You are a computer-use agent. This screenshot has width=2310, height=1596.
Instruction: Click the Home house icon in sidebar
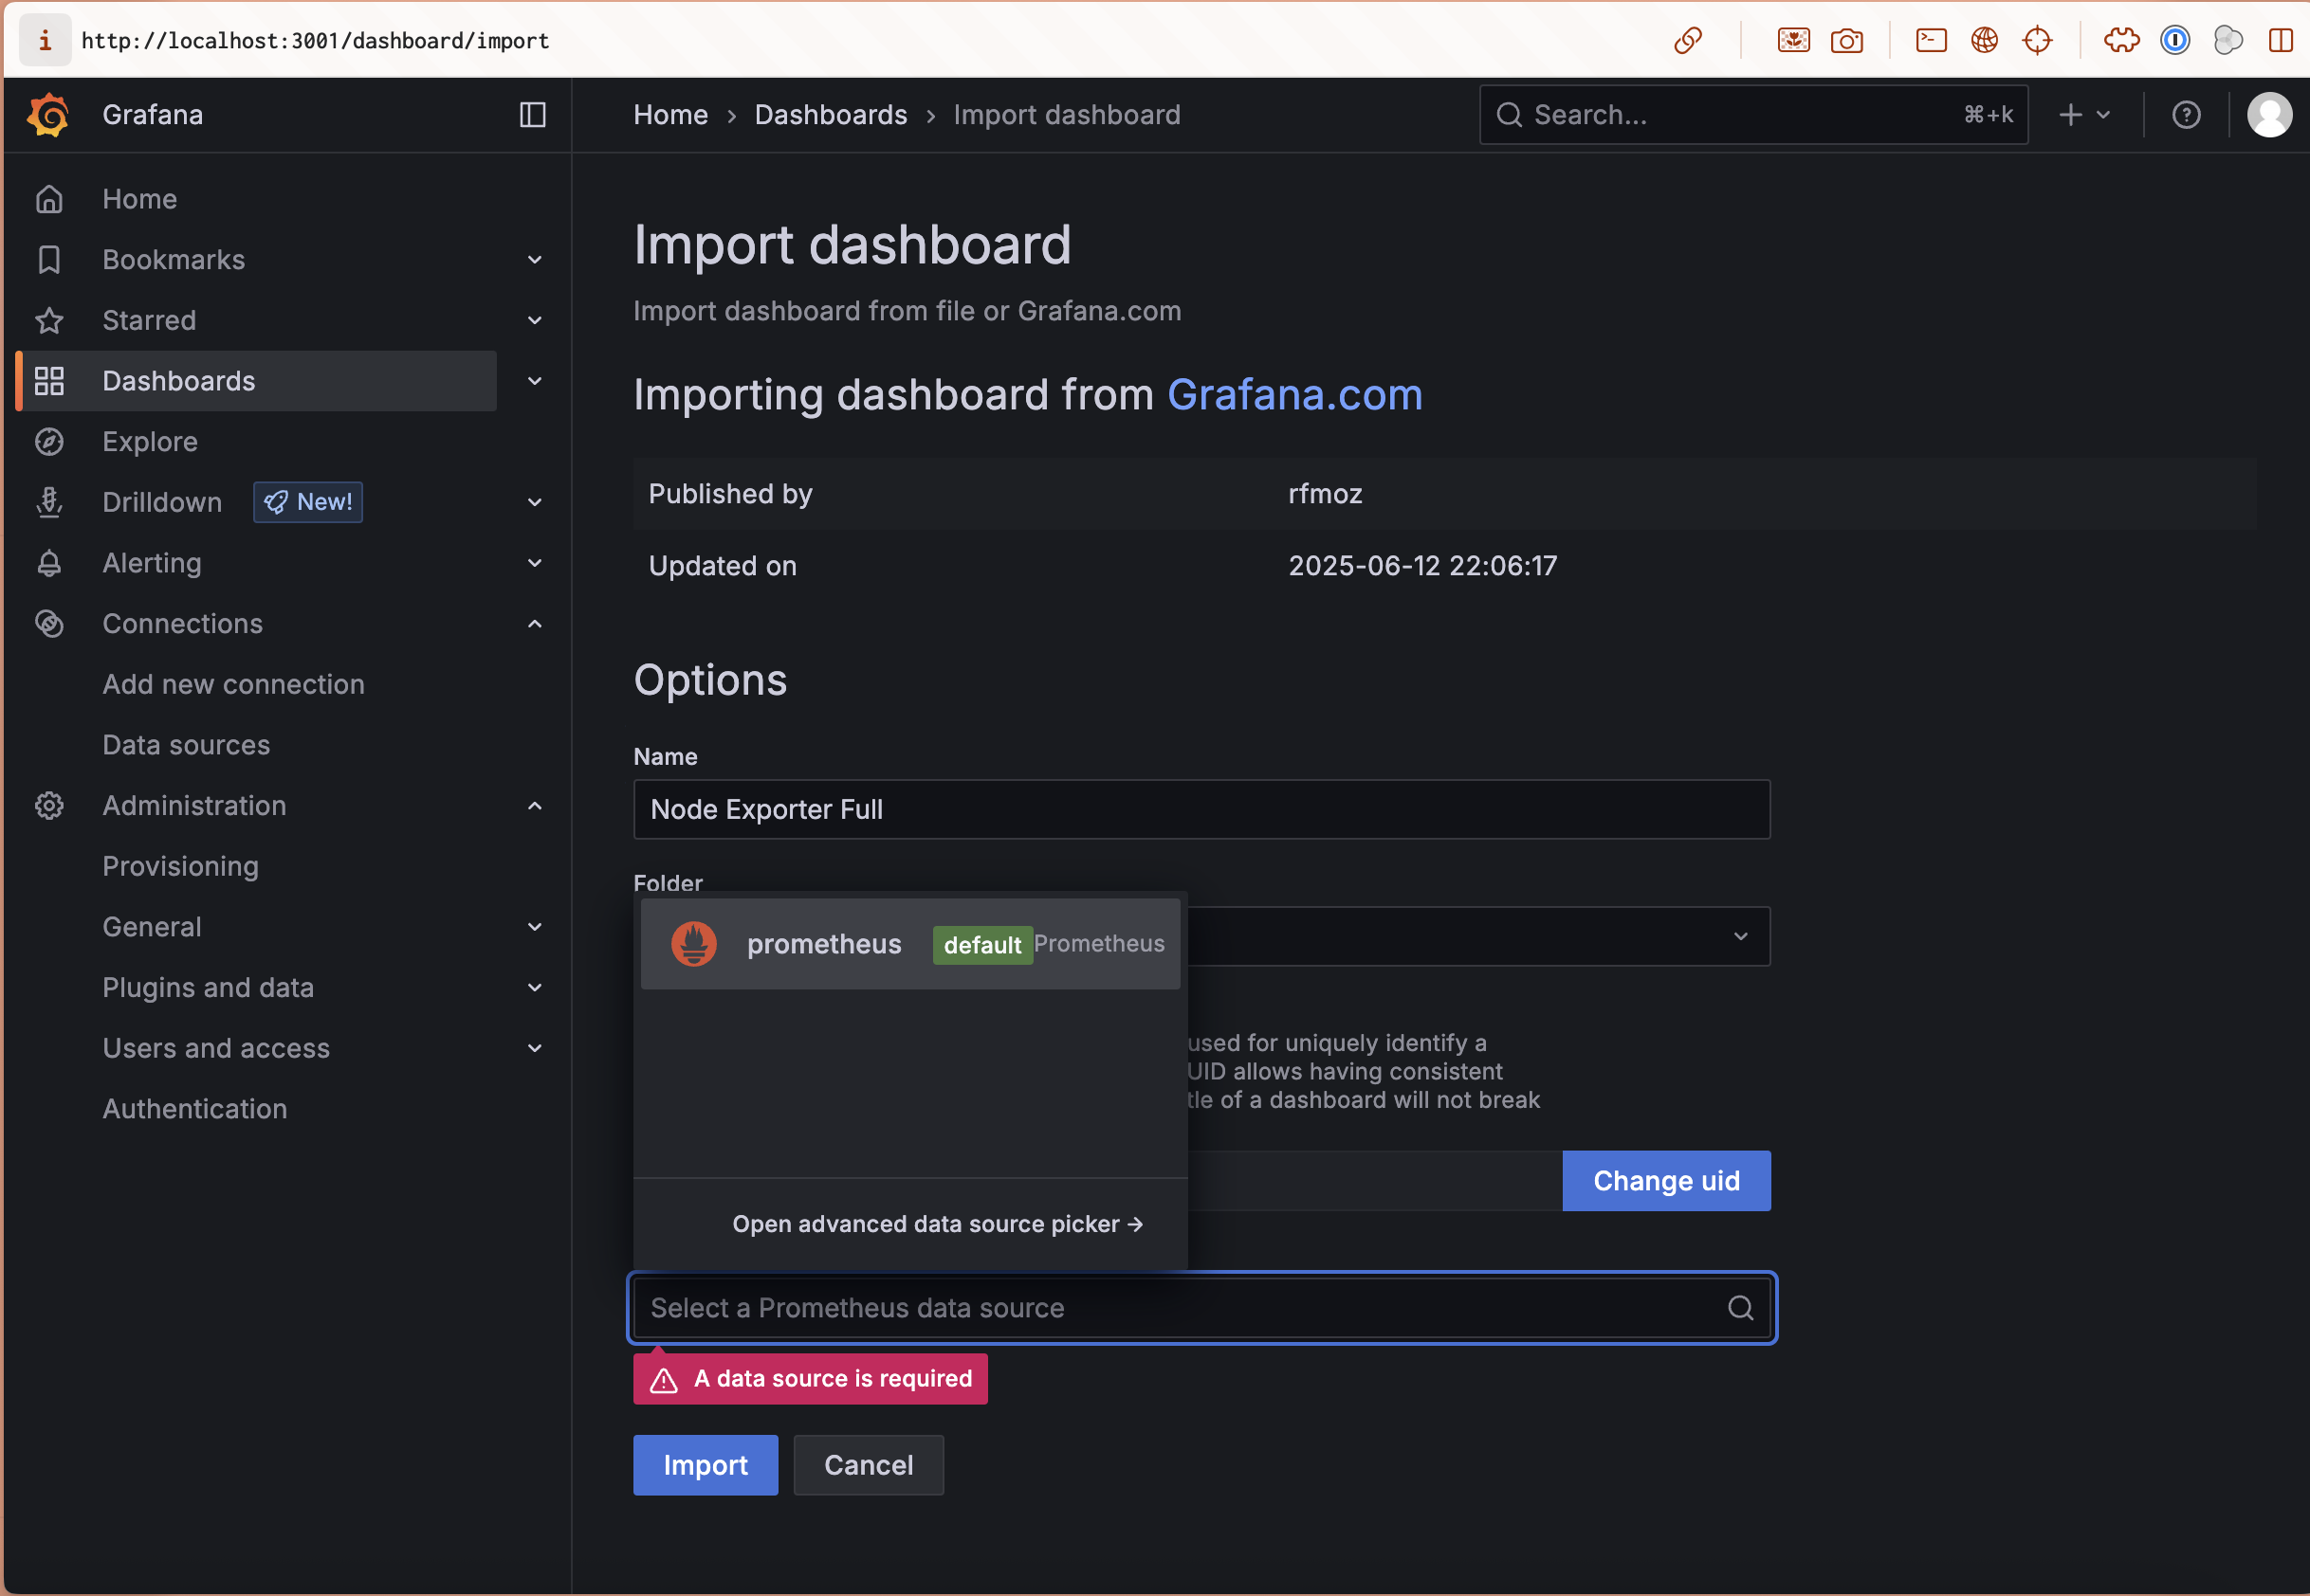[x=49, y=199]
